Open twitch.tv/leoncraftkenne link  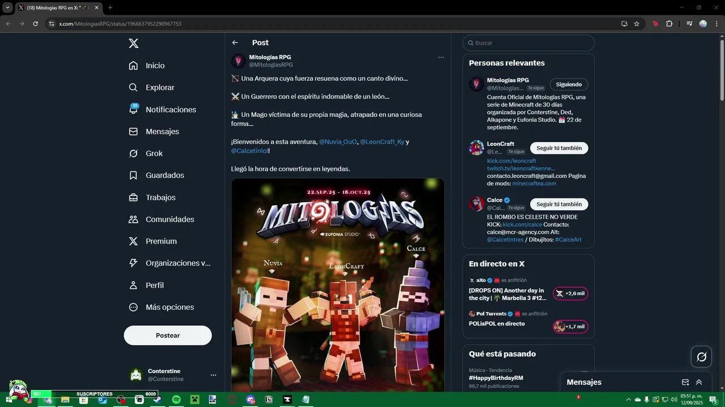(521, 168)
